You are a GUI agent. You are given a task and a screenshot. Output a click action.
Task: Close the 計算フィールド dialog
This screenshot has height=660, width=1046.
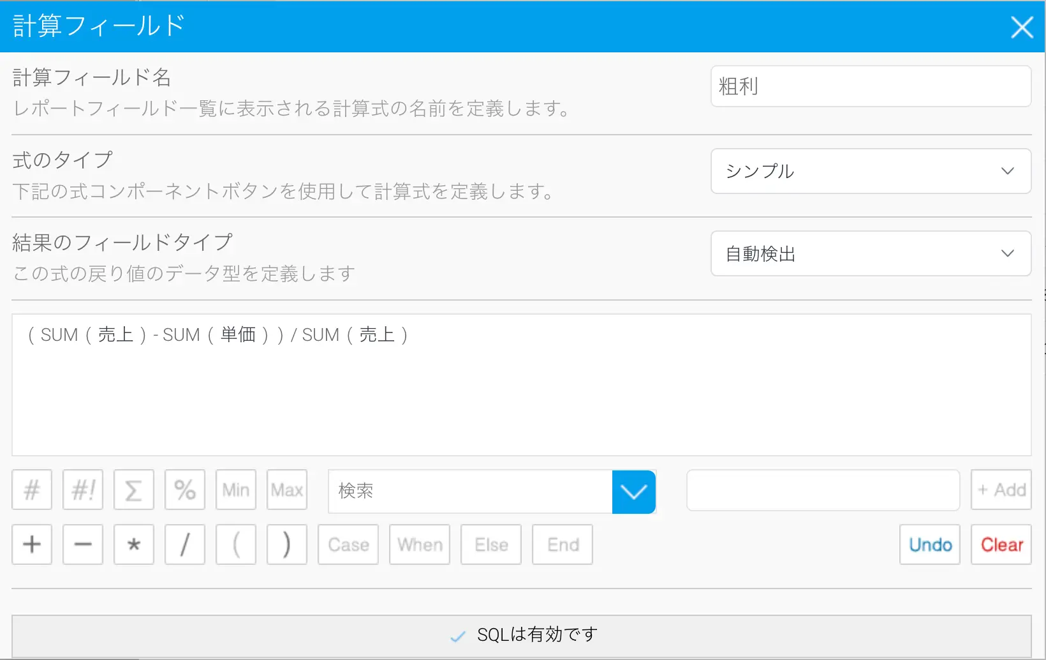tap(1022, 27)
